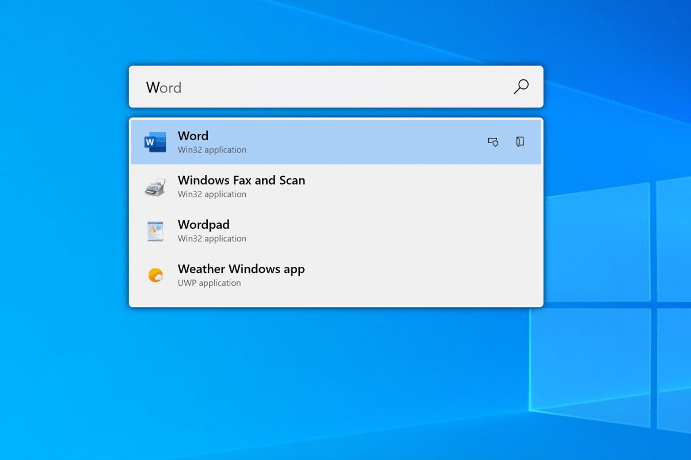691x460 pixels.
Task: Click the Windows Fax and Scan printer icon
Action: (x=155, y=187)
